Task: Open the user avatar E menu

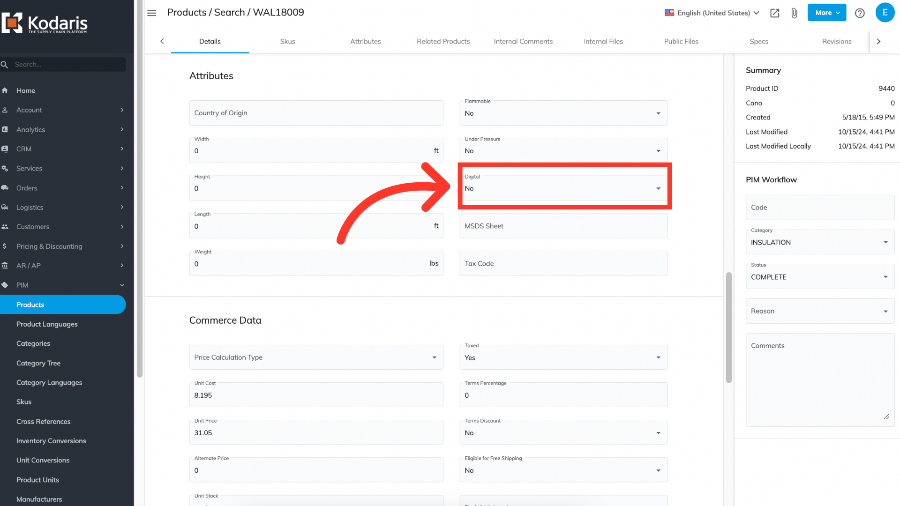Action: pos(885,13)
